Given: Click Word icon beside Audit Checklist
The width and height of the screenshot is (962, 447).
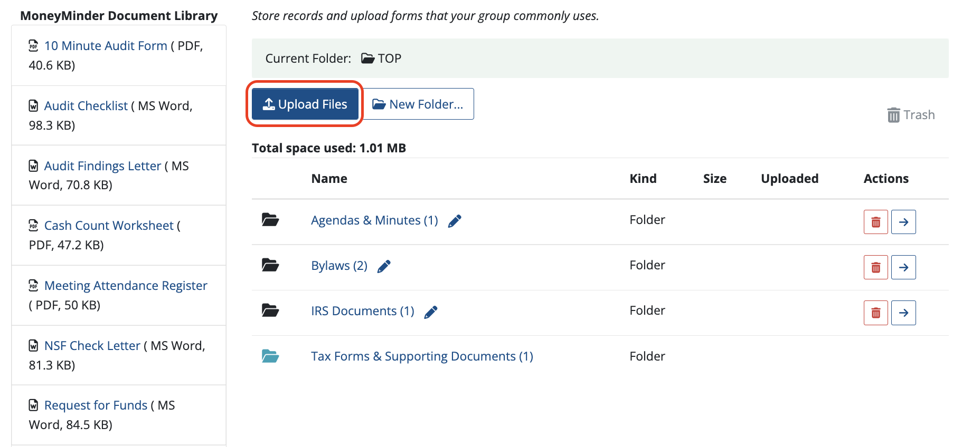Looking at the screenshot, I should [33, 105].
